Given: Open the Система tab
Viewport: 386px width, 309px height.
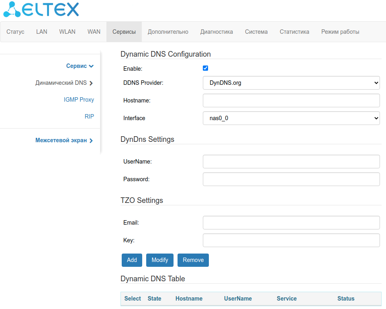Looking at the screenshot, I should [x=256, y=32].
